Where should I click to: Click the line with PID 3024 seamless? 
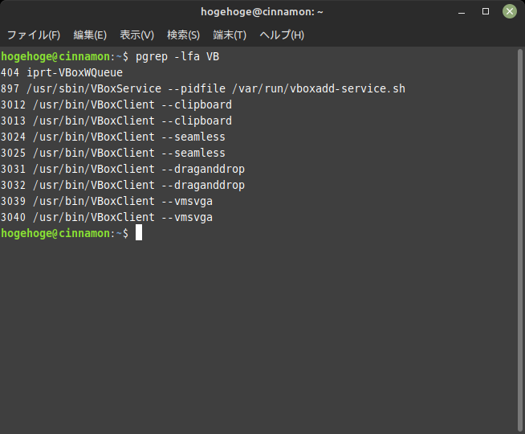[113, 137]
